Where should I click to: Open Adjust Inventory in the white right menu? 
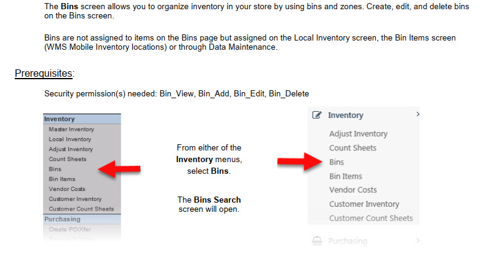[x=358, y=134]
